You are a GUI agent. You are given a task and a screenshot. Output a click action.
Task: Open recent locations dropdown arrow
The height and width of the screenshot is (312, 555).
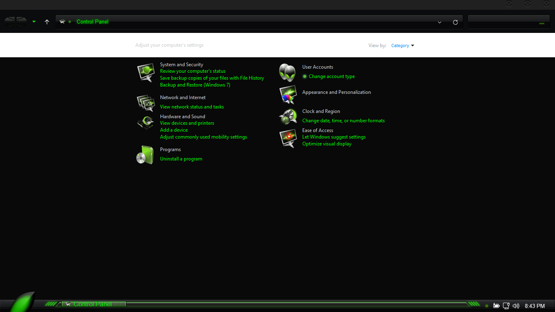tap(34, 22)
